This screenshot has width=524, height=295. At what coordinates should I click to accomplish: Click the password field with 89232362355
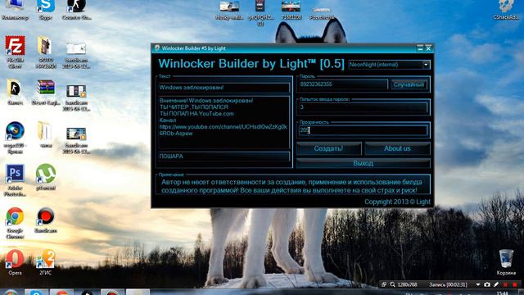[x=343, y=84]
